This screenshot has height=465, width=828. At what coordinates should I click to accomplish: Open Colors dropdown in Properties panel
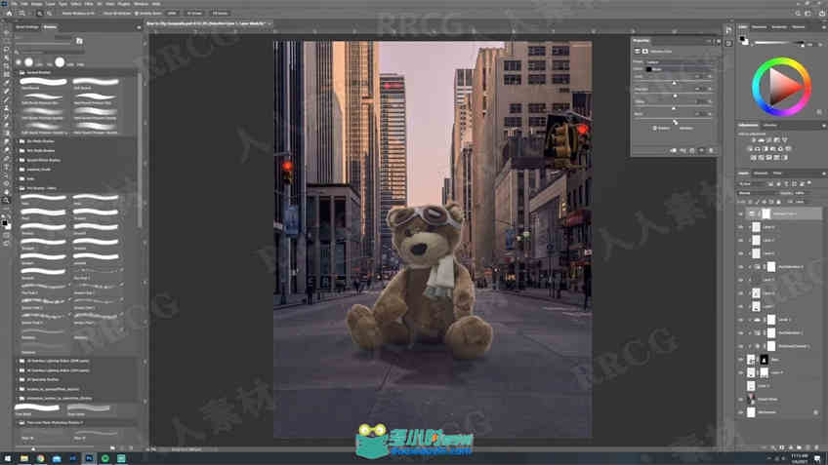[678, 69]
